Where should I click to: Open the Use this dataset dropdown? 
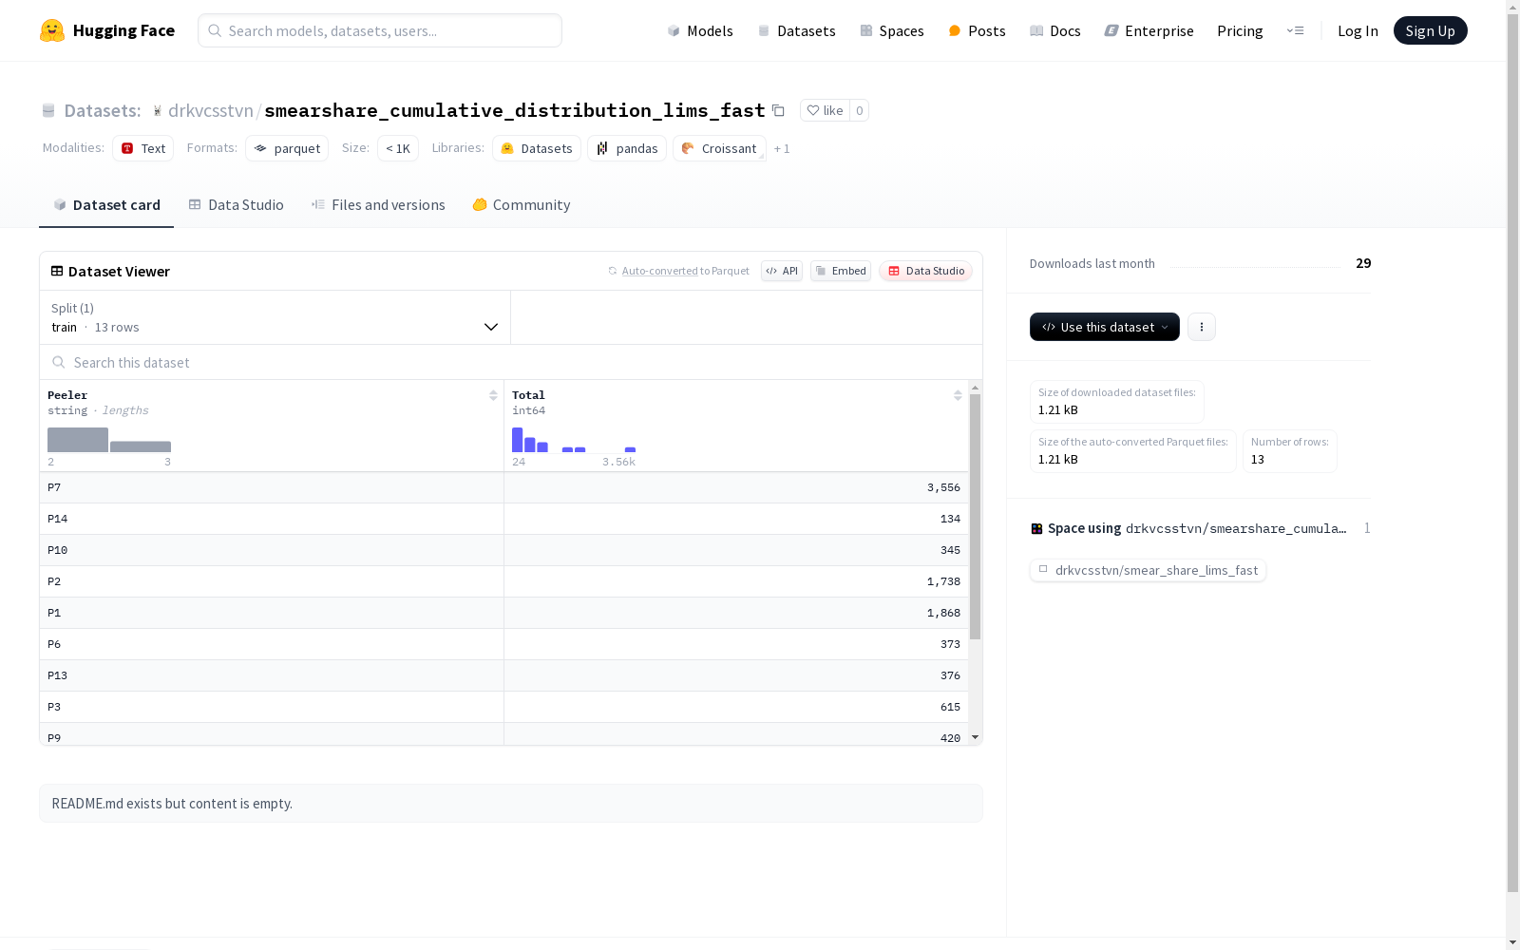[x=1105, y=327]
